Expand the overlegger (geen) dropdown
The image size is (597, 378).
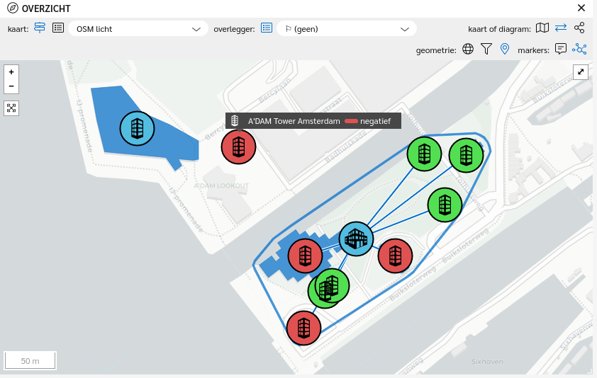pyautogui.click(x=347, y=29)
